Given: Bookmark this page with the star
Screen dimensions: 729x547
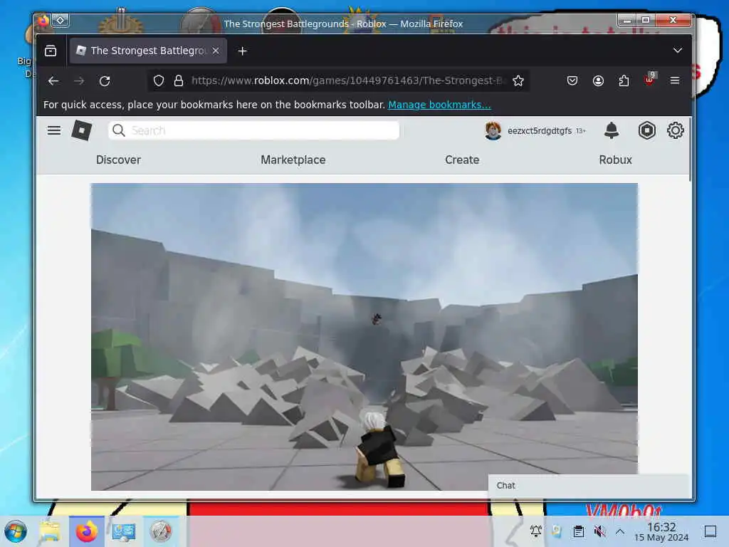Looking at the screenshot, I should tap(518, 81).
